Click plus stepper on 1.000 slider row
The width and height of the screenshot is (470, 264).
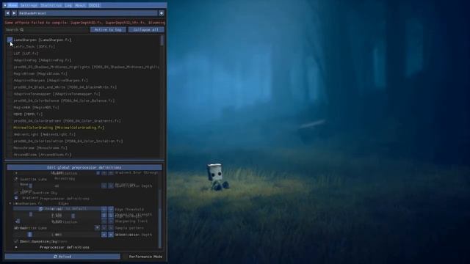111,235
